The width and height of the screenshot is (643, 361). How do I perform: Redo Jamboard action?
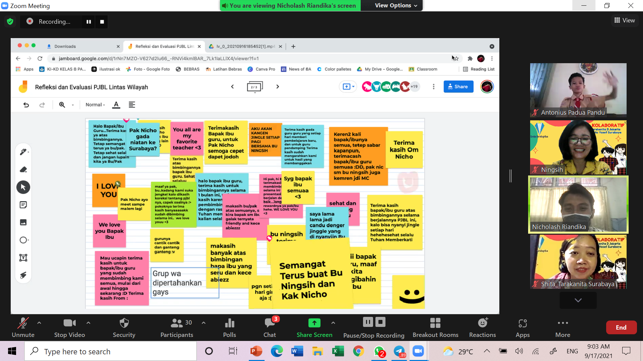tap(42, 105)
